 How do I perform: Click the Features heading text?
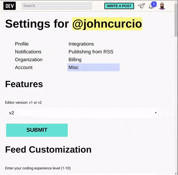[x=24, y=84]
